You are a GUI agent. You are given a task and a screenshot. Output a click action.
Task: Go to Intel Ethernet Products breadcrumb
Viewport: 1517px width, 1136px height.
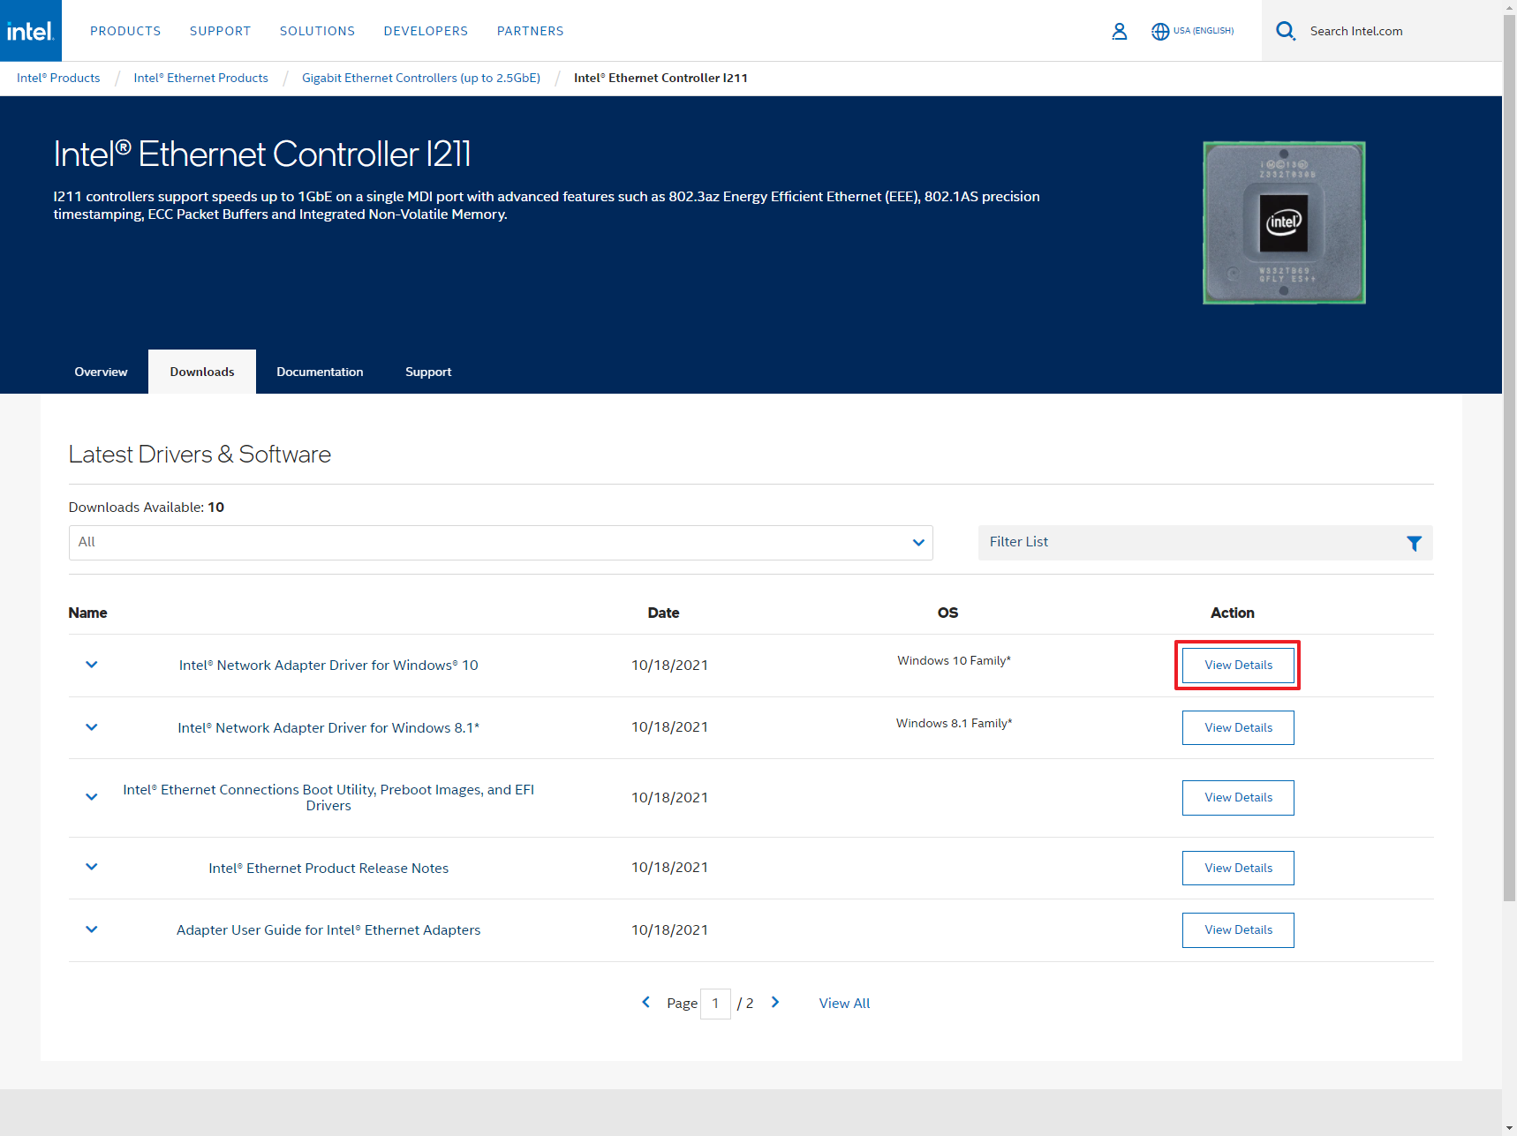200,78
